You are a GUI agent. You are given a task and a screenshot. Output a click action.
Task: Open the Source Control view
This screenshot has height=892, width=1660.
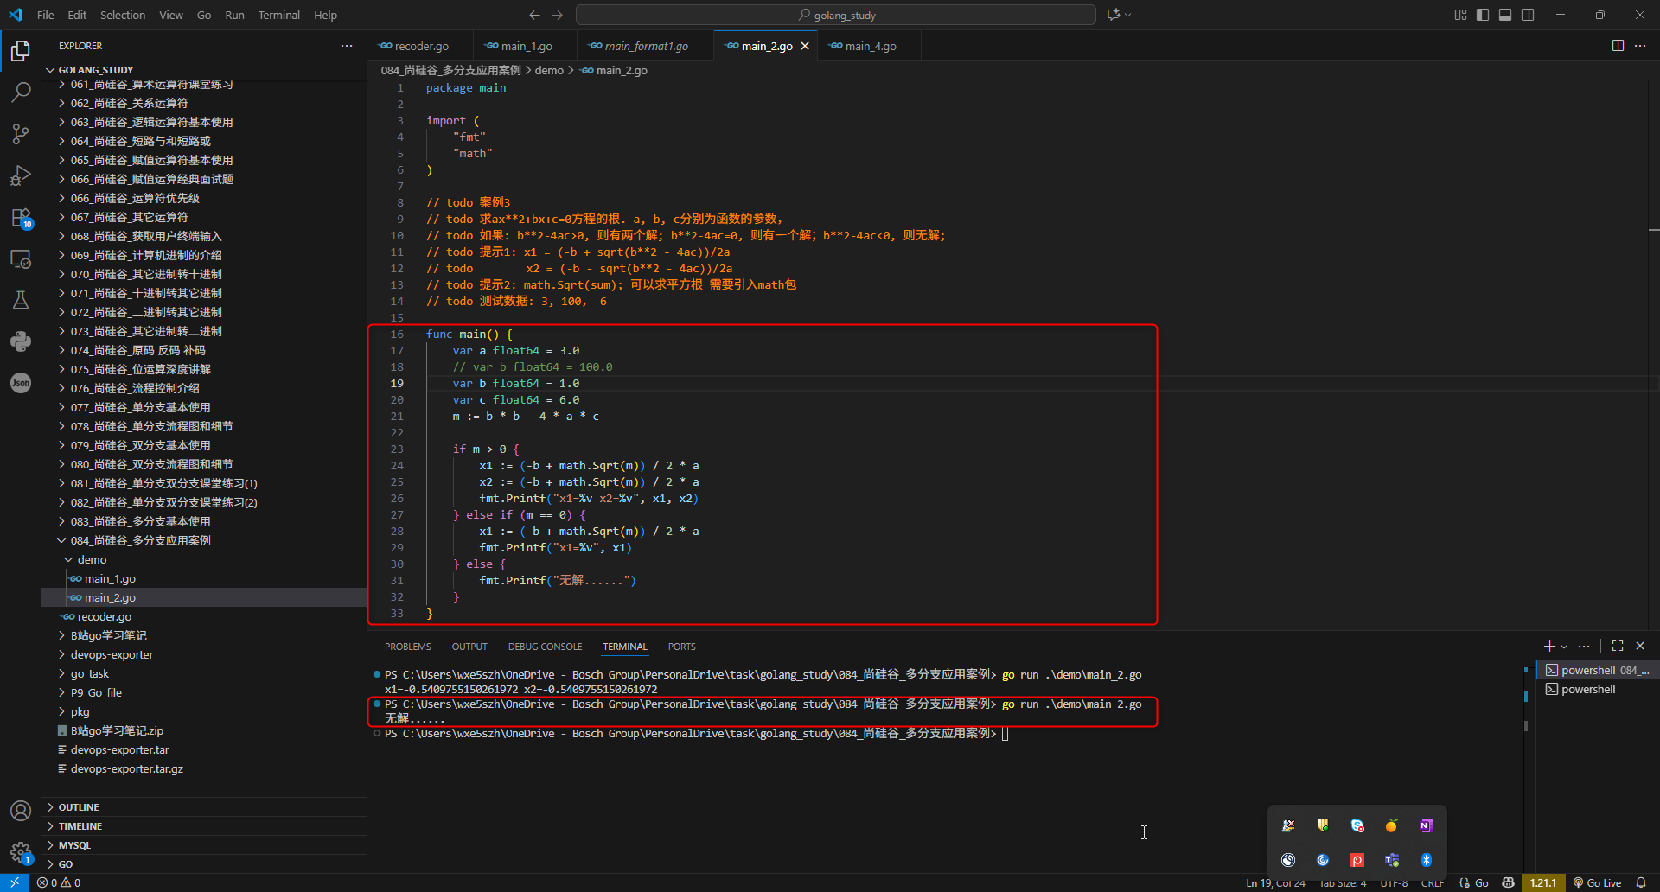(x=21, y=134)
